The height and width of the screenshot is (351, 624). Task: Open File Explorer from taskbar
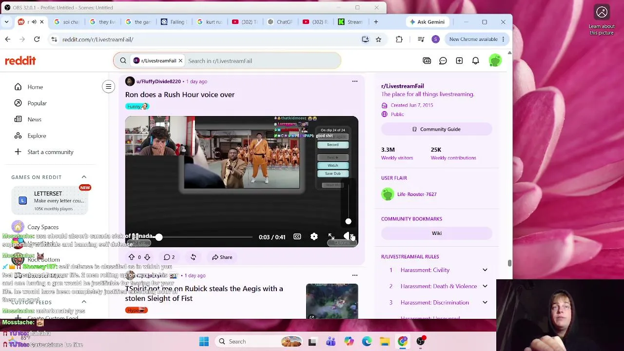[385, 342]
